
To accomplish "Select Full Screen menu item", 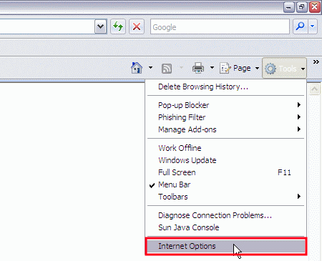I will click(x=225, y=172).
